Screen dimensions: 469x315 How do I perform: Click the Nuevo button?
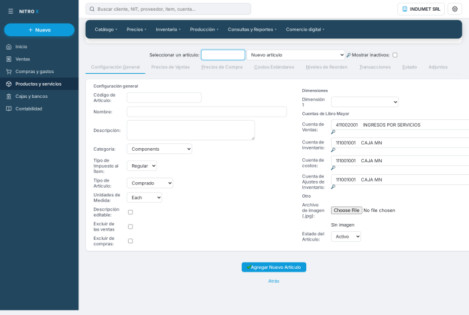[39, 30]
